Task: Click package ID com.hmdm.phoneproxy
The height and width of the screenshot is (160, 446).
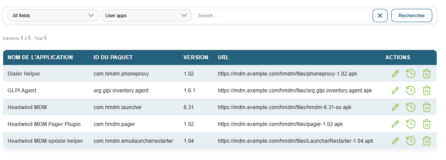Action: pyautogui.click(x=121, y=74)
